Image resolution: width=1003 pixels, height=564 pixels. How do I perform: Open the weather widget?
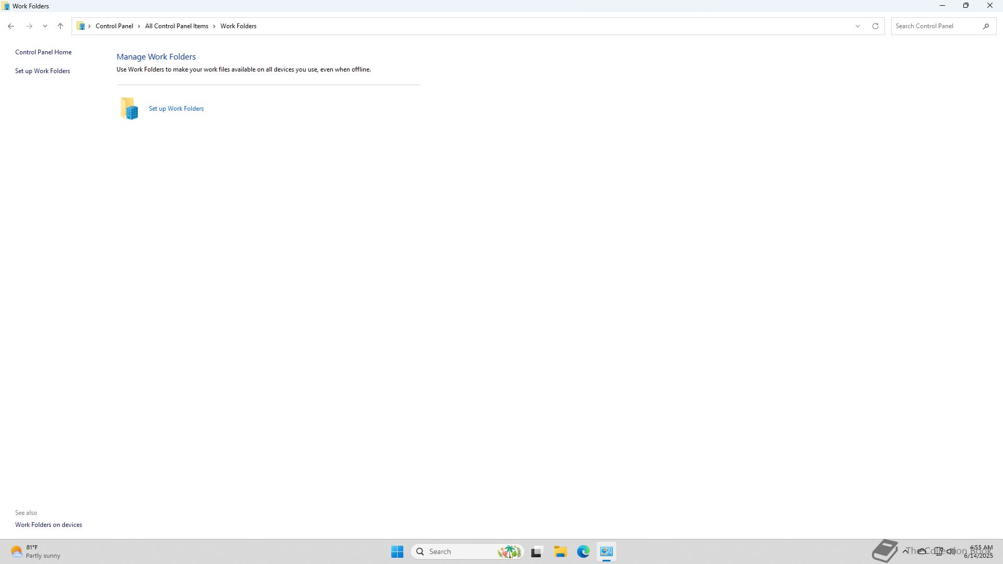click(34, 551)
